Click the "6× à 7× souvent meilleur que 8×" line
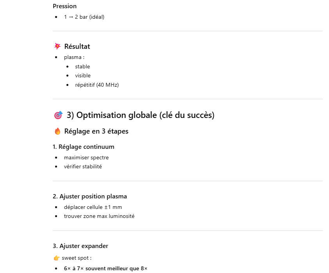The image size is (329, 273). (x=105, y=268)
